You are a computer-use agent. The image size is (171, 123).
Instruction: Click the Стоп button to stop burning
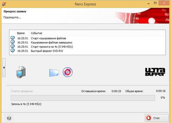point(157,118)
